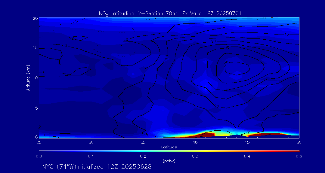Click the latitude tick label 25
Image resolution: width=325 pixels, height=173 pixels.
pos(39,142)
